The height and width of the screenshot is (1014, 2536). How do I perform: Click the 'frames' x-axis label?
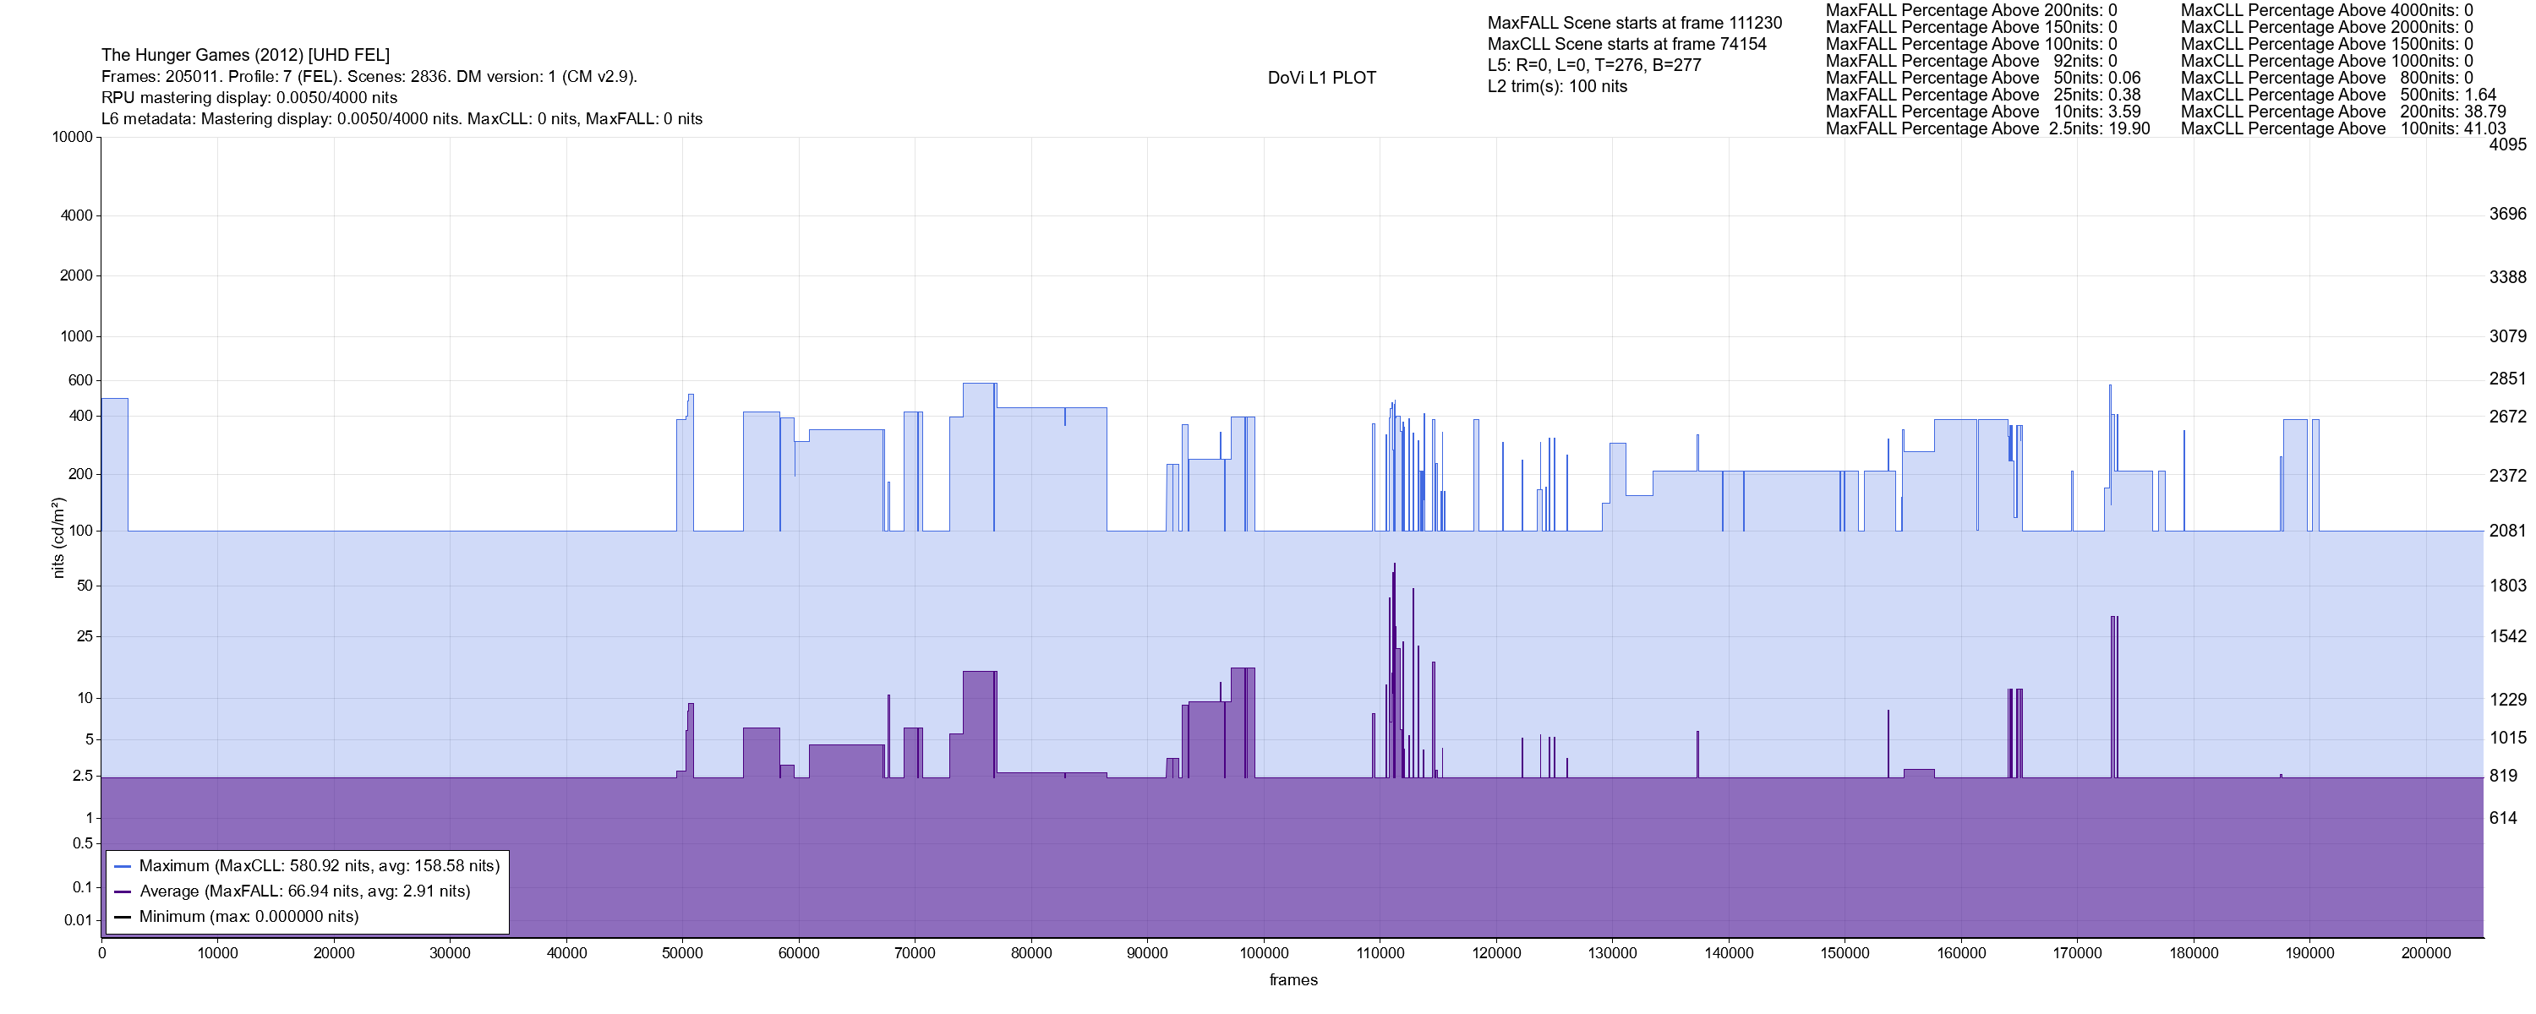pyautogui.click(x=1293, y=980)
